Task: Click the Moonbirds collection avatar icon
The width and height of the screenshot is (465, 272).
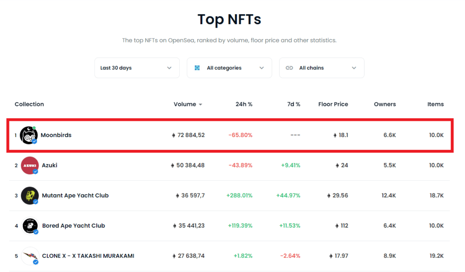Action: coord(29,135)
